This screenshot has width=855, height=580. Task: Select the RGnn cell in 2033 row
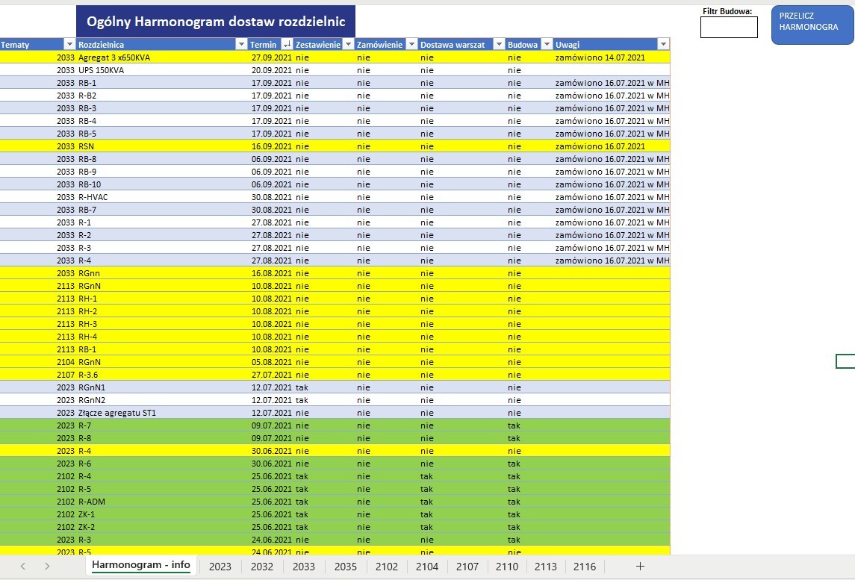[162, 273]
